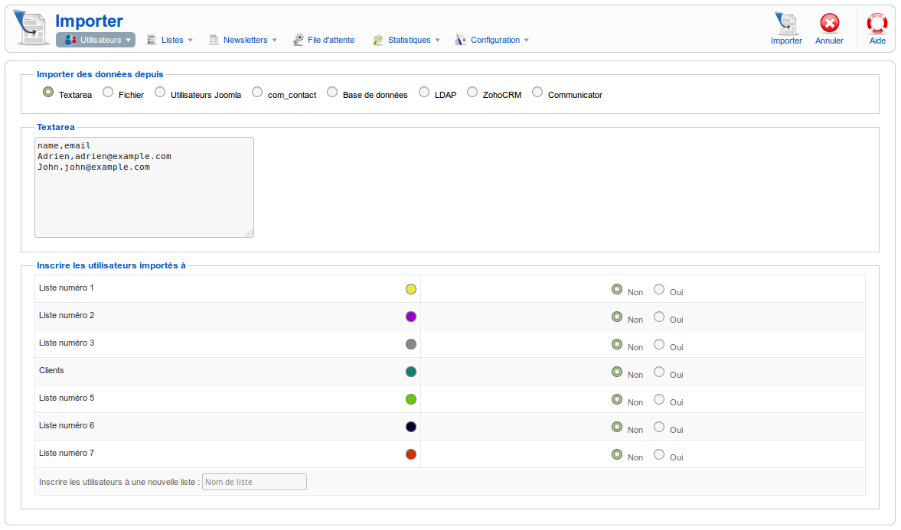Open the Listes menu
901x530 pixels.
pyautogui.click(x=172, y=40)
